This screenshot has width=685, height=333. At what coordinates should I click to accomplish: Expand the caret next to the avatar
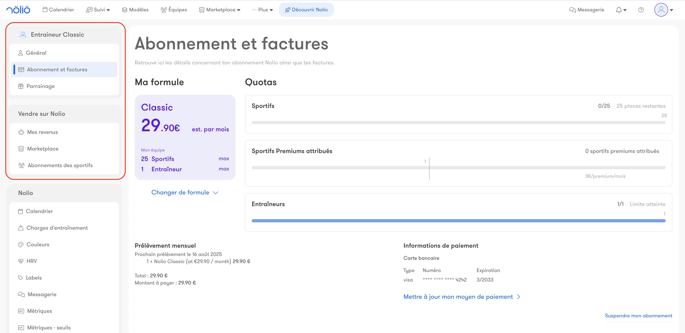(672, 10)
